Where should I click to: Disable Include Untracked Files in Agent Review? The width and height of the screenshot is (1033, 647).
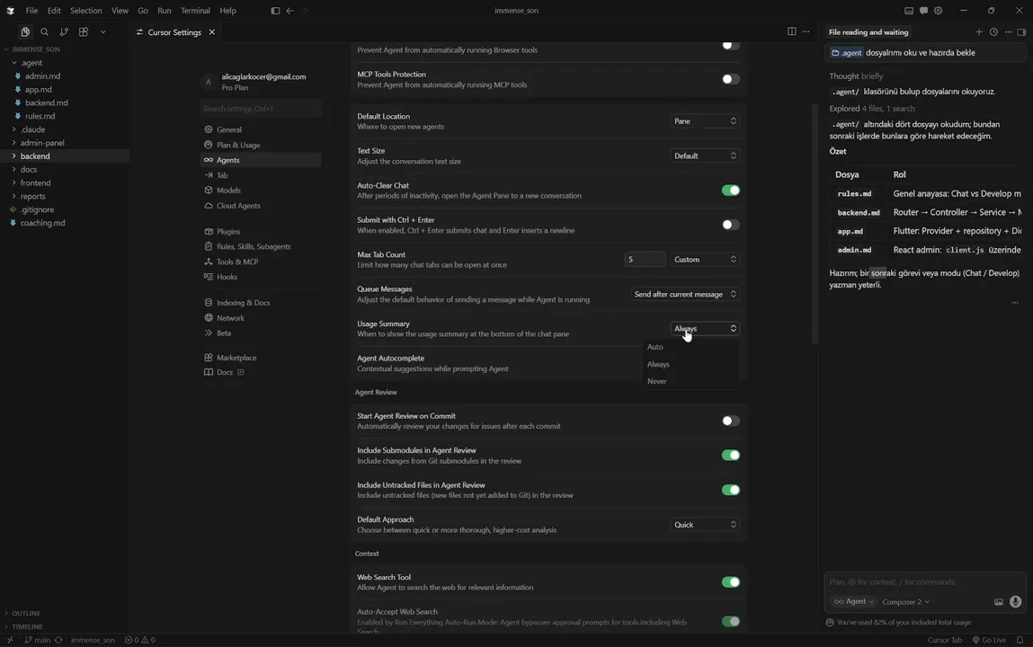click(730, 490)
